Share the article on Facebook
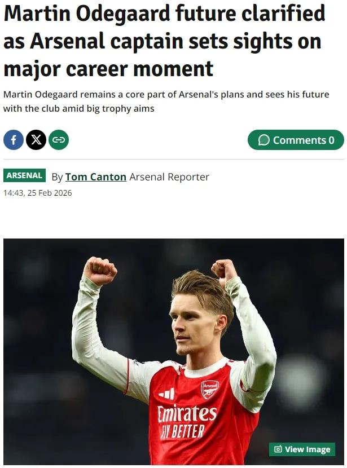 14,140
